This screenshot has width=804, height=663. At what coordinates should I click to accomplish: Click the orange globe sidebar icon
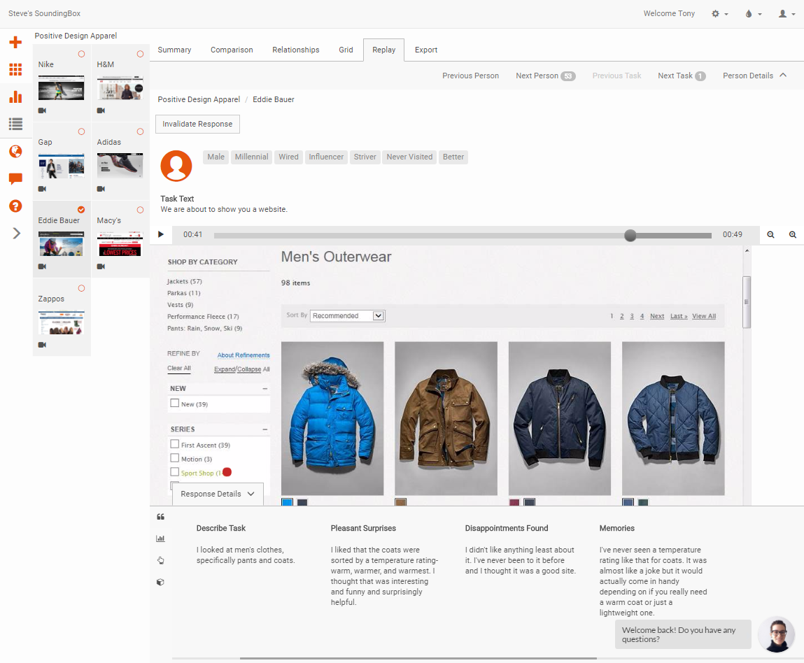[x=15, y=151]
